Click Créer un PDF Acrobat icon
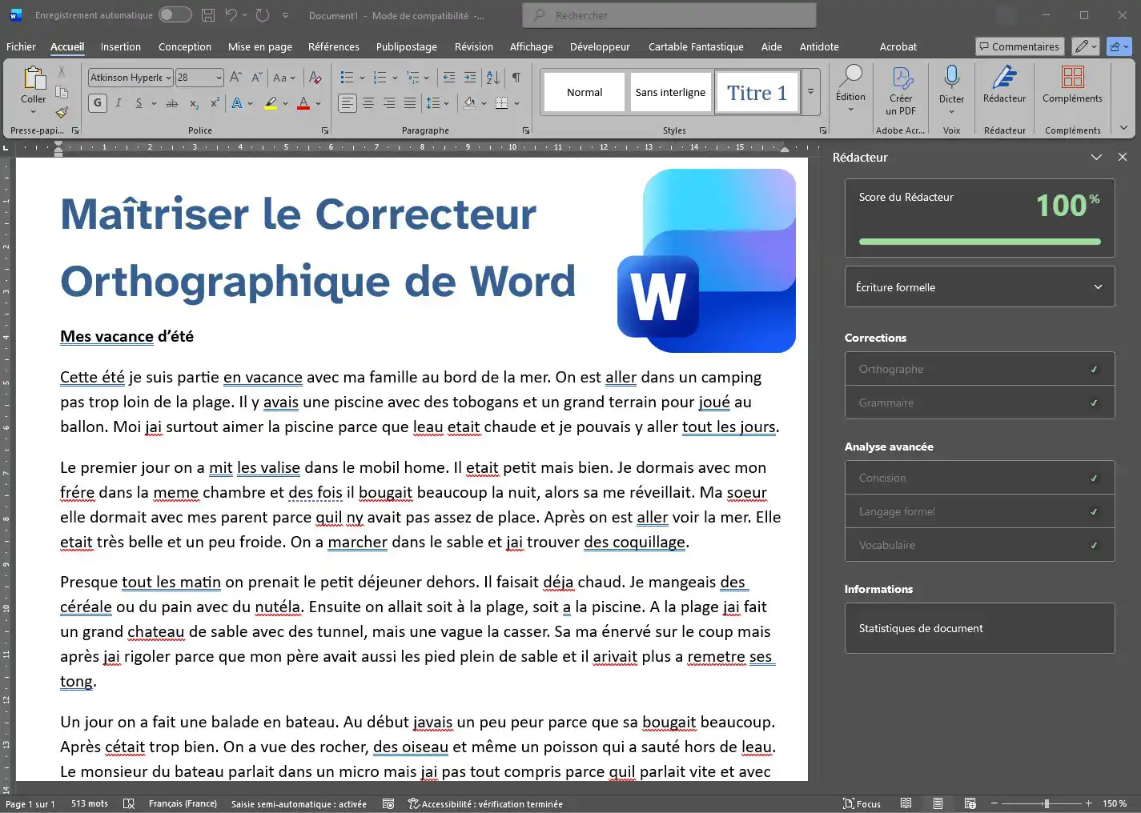The image size is (1141, 813). coord(901,88)
